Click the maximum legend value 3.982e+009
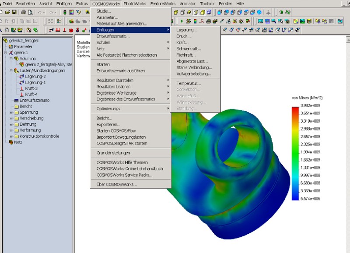This screenshot has width=350, height=253. tap(310, 105)
